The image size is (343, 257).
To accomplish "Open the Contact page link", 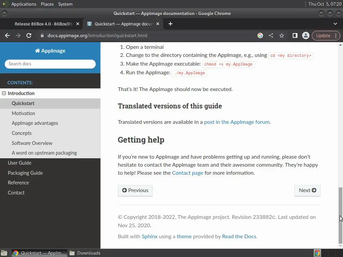I will point(188,173).
